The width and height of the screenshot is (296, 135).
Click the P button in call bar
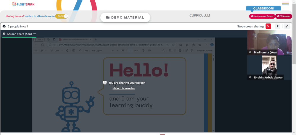click(278, 26)
